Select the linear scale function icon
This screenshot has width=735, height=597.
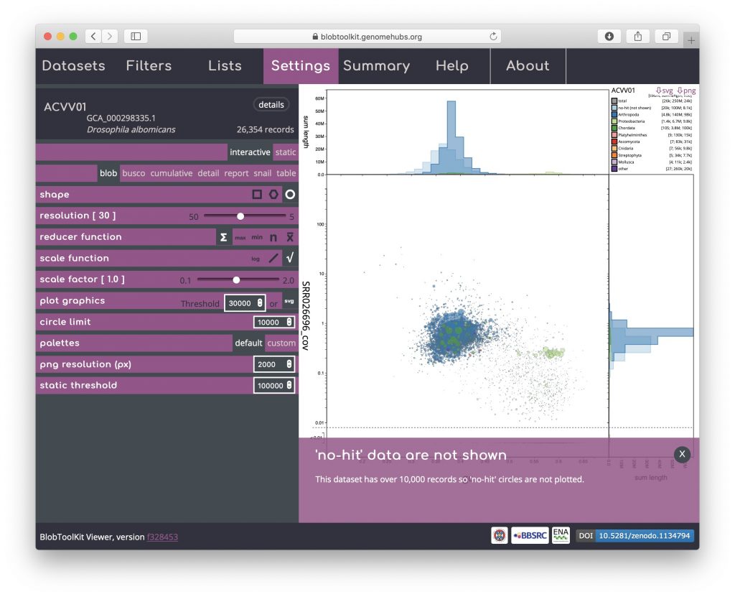pyautogui.click(x=273, y=258)
